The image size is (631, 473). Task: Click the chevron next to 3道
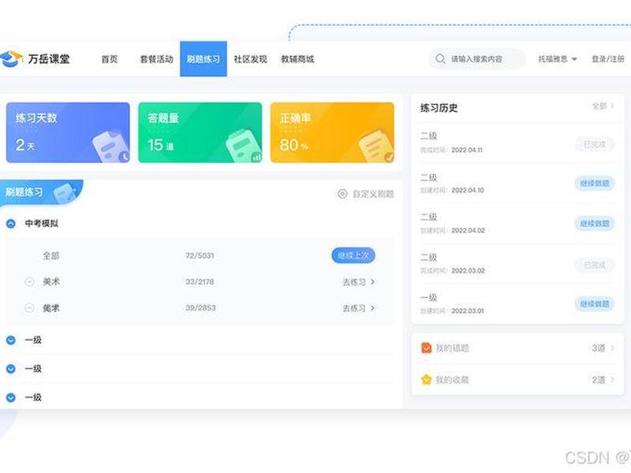[612, 348]
